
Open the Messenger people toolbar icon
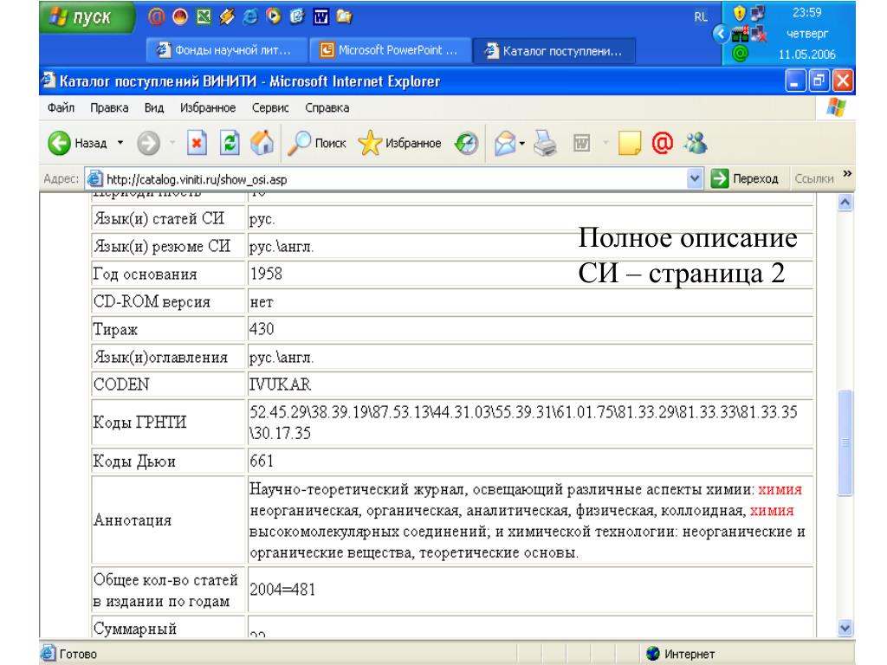point(696,143)
